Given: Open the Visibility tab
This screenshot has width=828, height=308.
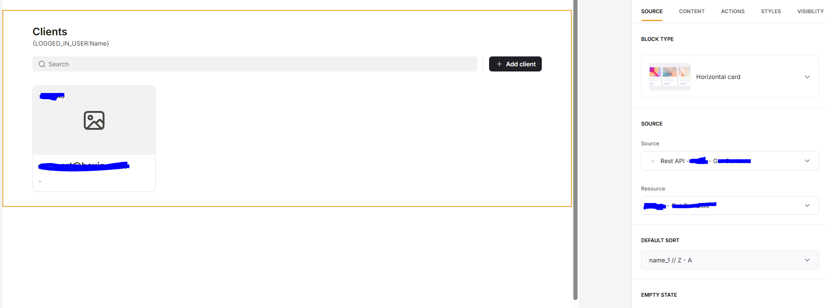Looking at the screenshot, I should [810, 11].
